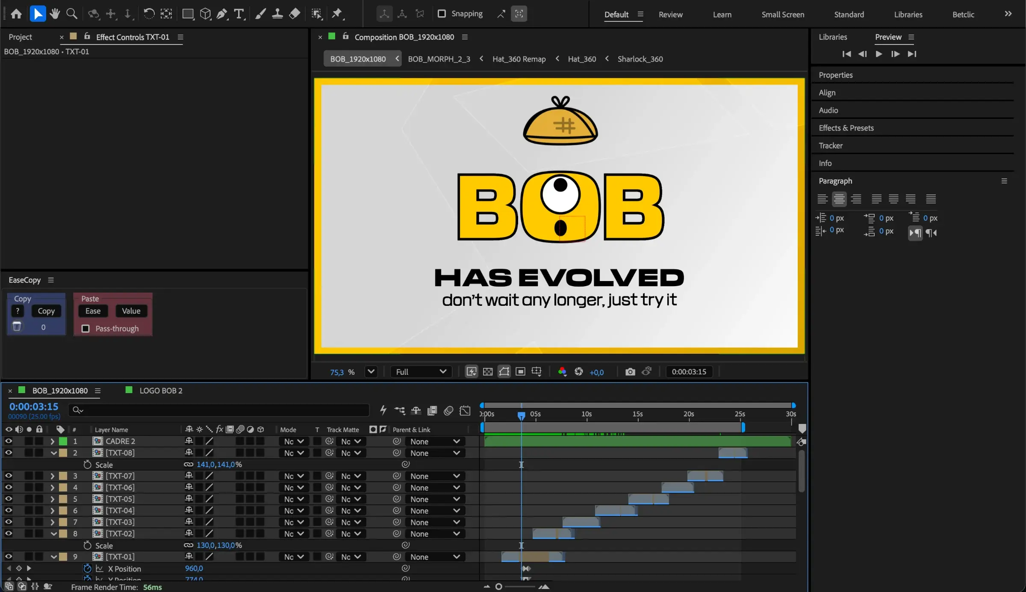The height and width of the screenshot is (592, 1026).
Task: Switch to the Small Screen workspace
Action: click(783, 15)
